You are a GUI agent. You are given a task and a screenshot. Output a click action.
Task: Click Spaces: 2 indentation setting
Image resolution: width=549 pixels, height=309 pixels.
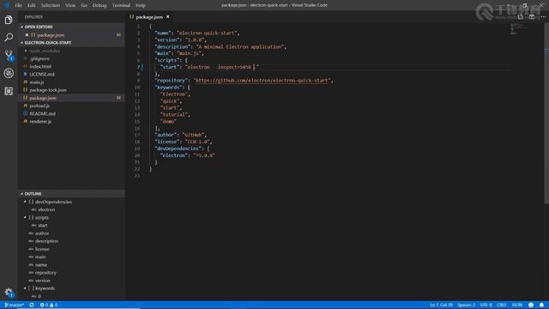(x=467, y=306)
